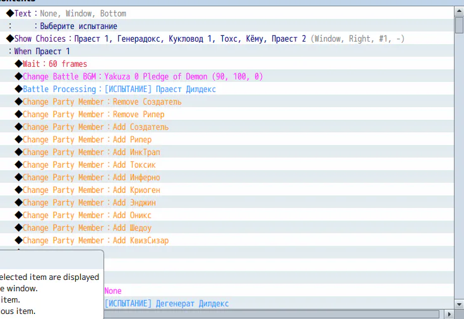This screenshot has width=464, height=319.
Task: Click the vertical scrollbar up arrow
Action: pos(459,11)
